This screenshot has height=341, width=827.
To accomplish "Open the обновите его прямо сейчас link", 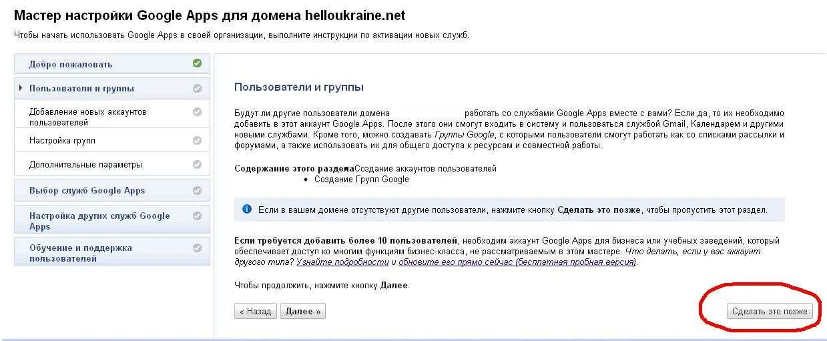I will (518, 262).
